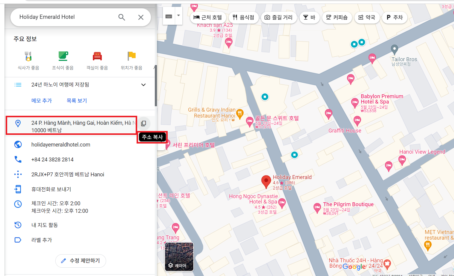Click the saved list icon

(x=18, y=85)
